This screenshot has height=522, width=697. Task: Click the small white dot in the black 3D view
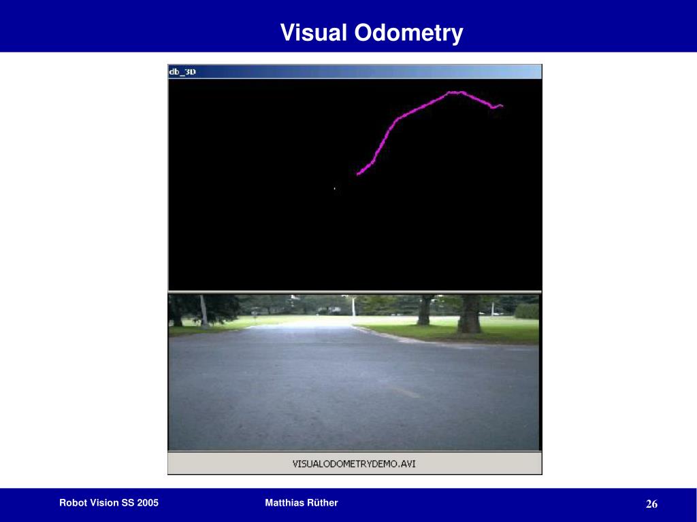[x=334, y=189]
